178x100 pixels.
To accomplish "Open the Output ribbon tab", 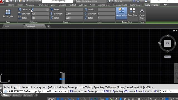I will point(73,5).
